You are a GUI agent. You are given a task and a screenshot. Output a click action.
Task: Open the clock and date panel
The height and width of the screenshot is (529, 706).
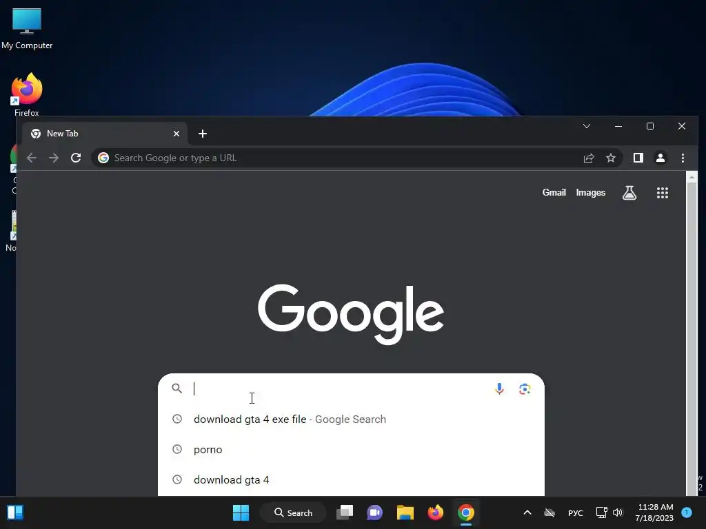pos(655,512)
